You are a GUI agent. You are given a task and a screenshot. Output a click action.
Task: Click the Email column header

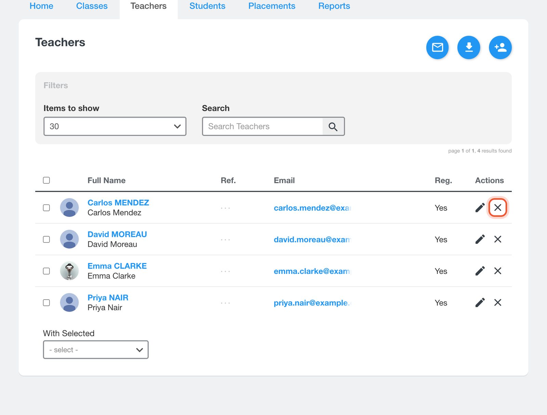click(x=284, y=180)
